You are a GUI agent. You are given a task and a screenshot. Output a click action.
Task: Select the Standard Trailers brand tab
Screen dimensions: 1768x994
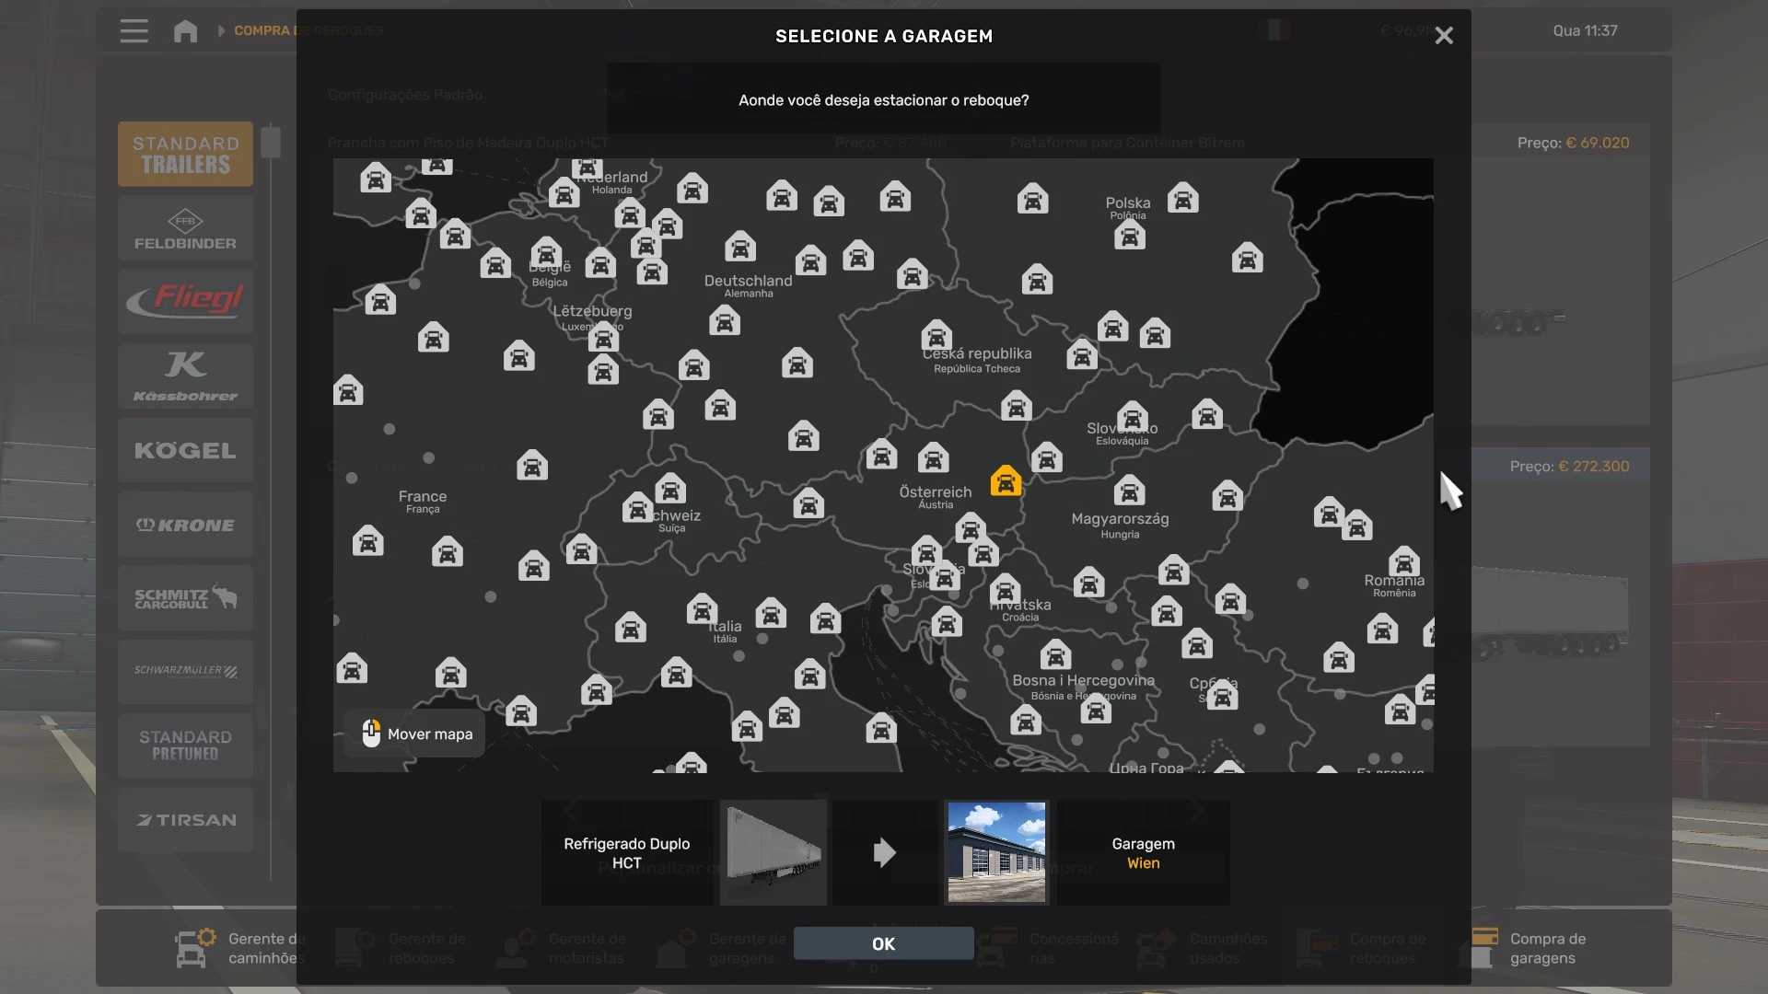tap(185, 155)
